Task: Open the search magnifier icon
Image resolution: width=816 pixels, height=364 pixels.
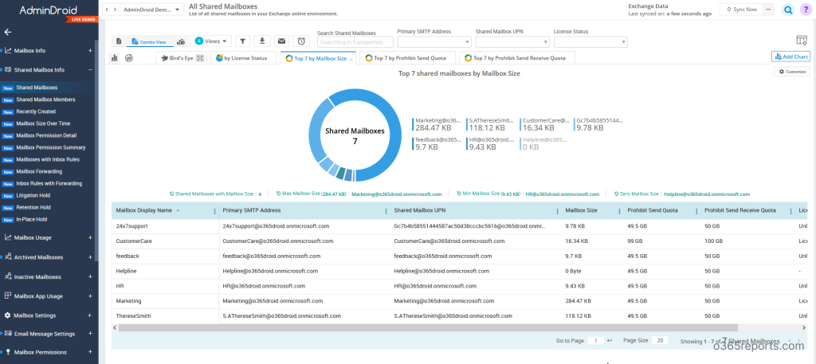Action: (x=788, y=10)
